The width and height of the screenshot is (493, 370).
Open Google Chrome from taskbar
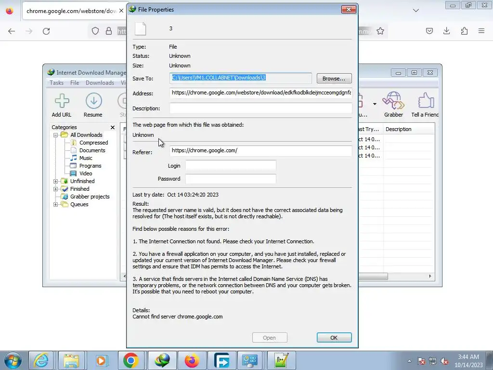point(131,360)
